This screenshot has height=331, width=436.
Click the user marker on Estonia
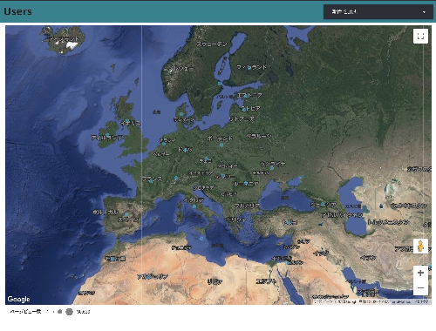246,96
